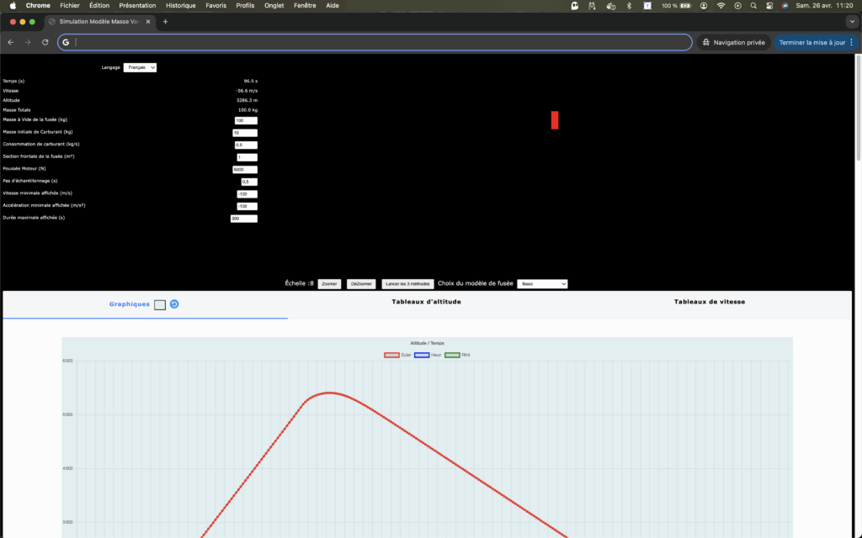Open the Édition menu
Screen dimensions: 862x538
coord(99,6)
